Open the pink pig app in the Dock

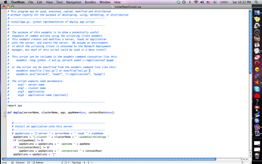(x=257, y=57)
